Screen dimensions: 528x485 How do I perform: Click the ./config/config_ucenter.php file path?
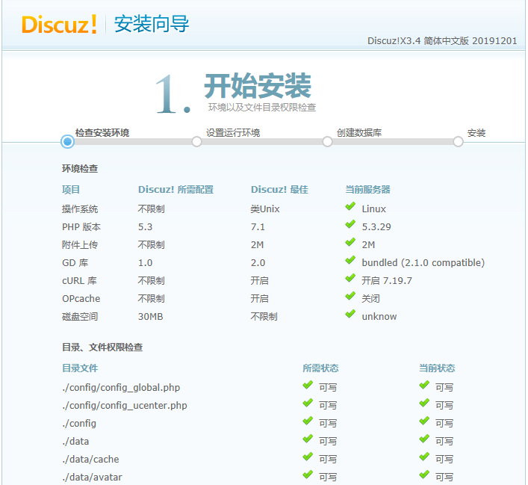point(125,406)
